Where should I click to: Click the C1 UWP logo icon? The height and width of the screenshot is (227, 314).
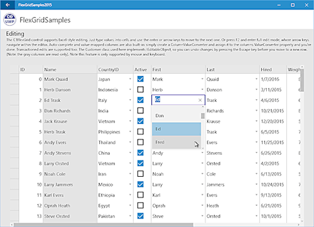click(10, 19)
